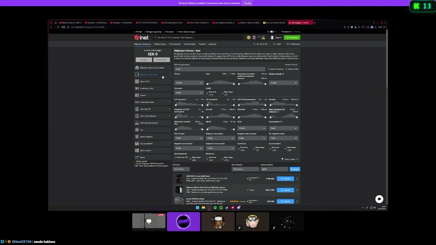Select the İşlemci soğutma cooler icon

point(137,137)
